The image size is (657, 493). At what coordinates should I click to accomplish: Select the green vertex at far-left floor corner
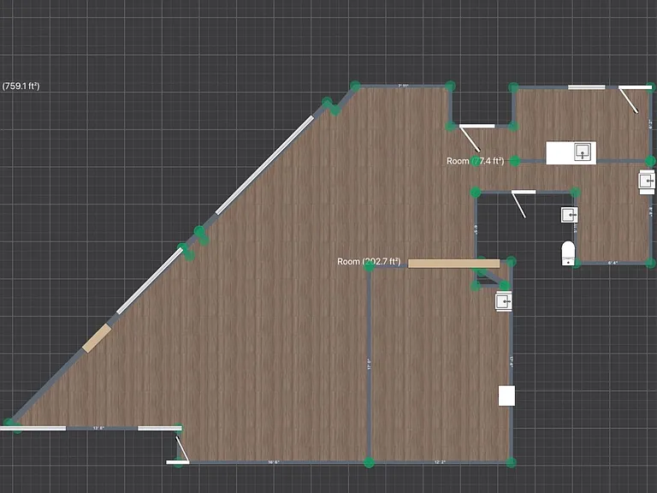[9, 423]
